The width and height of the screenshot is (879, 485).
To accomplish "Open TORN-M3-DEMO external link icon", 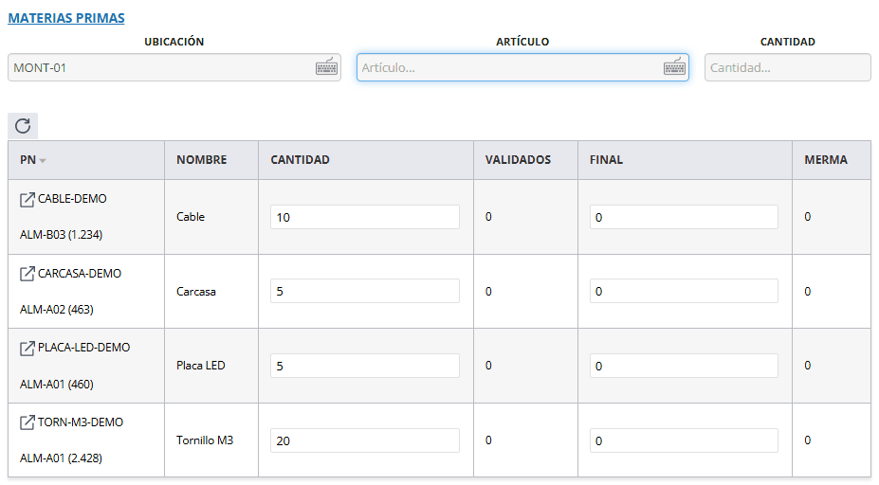I will tap(27, 422).
